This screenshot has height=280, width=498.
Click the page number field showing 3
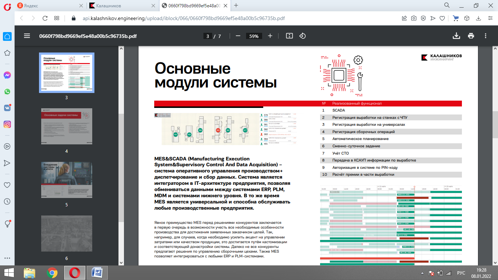(x=207, y=36)
